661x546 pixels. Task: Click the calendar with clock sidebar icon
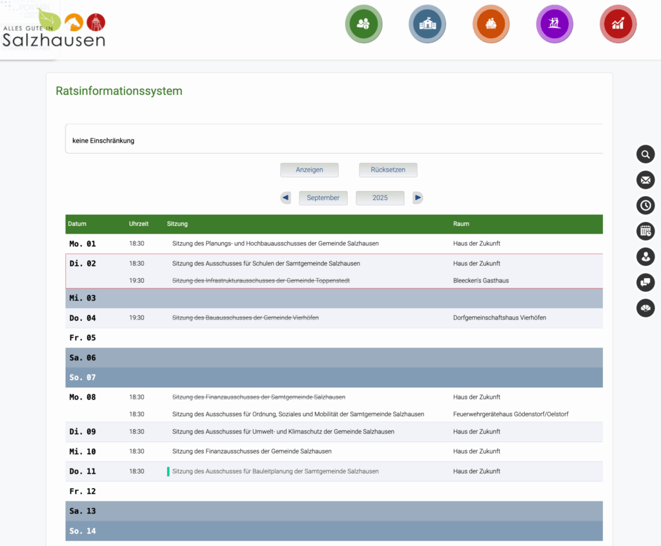pos(645,231)
